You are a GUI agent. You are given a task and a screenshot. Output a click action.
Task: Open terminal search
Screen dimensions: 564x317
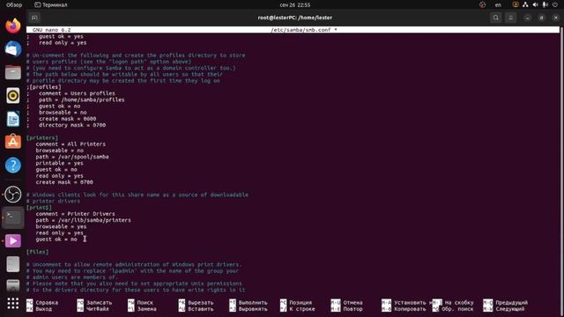pyautogui.click(x=495, y=18)
